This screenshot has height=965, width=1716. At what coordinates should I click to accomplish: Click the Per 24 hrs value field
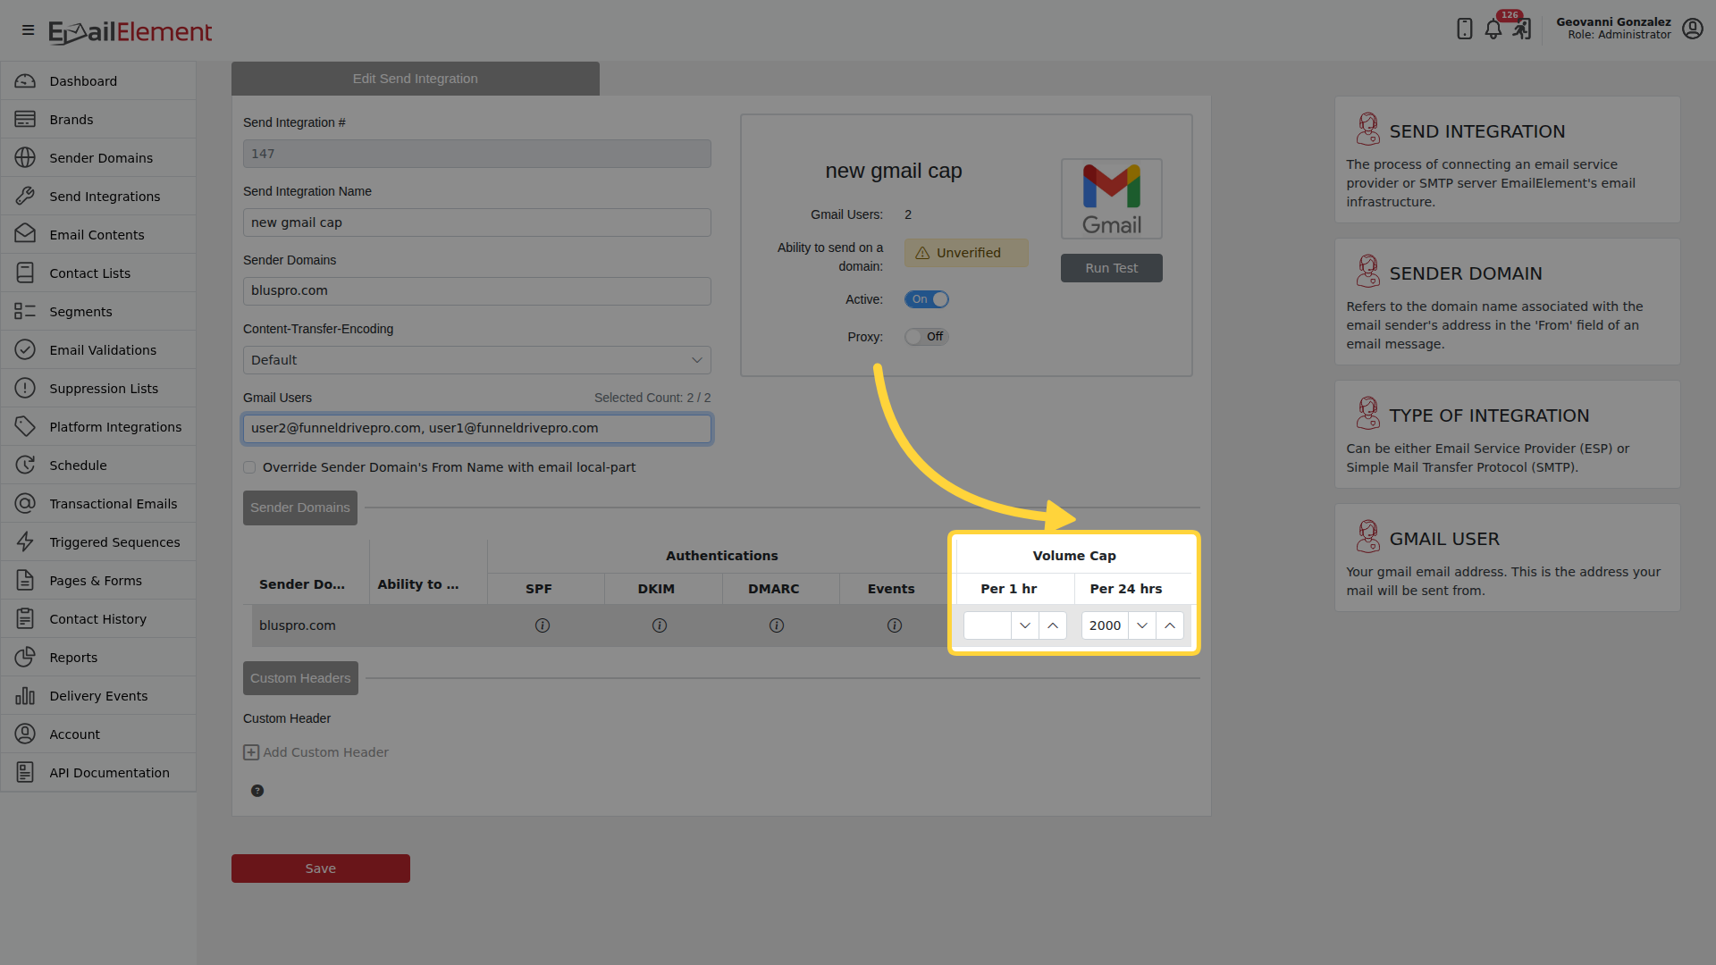tap(1106, 625)
